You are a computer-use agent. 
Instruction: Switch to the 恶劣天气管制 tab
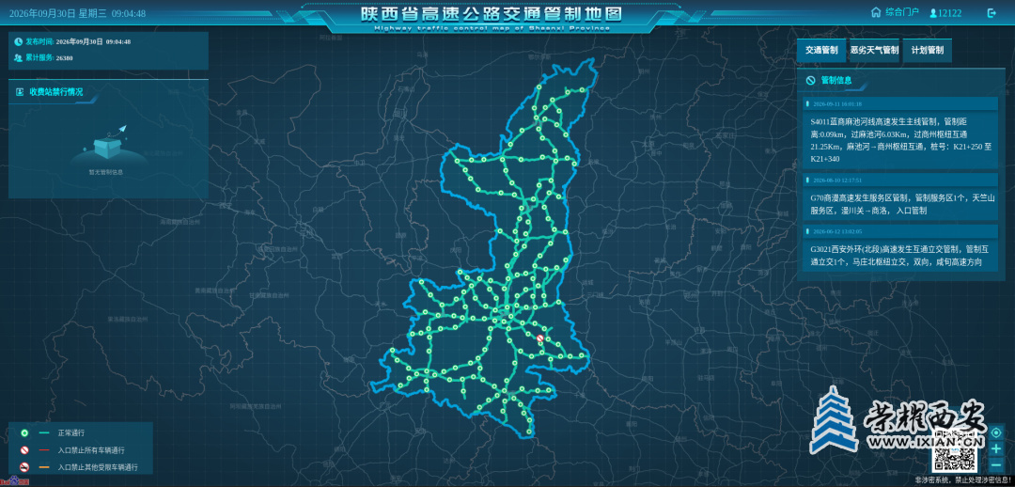pos(875,50)
